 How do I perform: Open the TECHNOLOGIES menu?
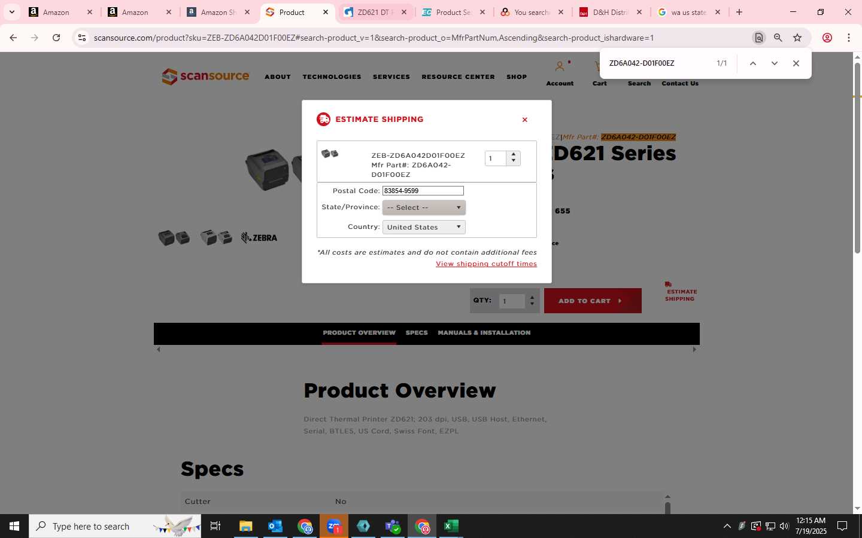pos(332,77)
